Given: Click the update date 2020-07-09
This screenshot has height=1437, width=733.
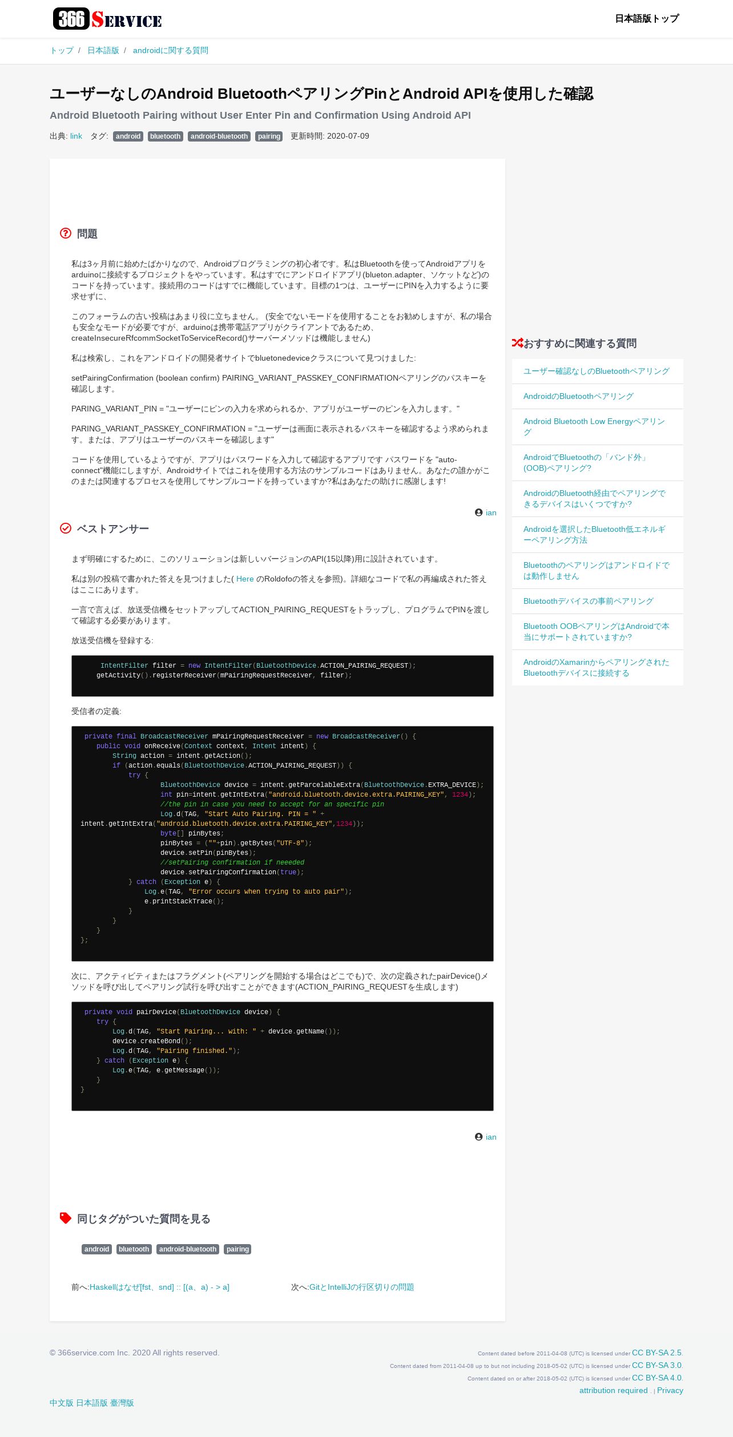Looking at the screenshot, I should (348, 136).
